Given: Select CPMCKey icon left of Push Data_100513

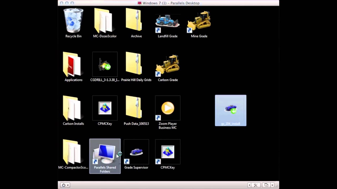Looking at the screenshot, I should tap(105, 111).
